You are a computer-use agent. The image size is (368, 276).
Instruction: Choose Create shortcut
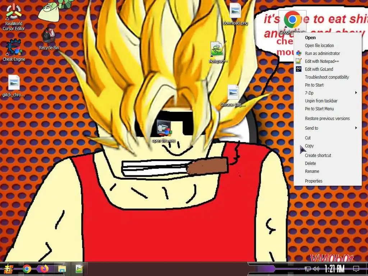(x=328, y=155)
